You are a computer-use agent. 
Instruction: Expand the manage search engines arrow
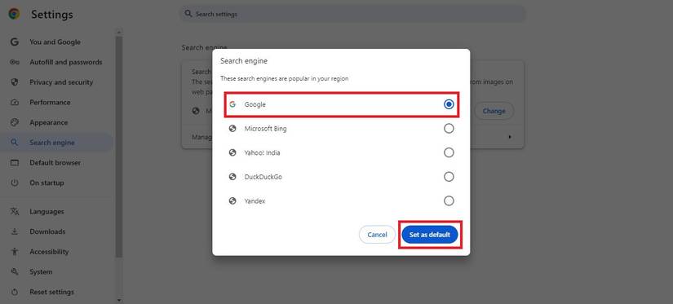point(510,137)
